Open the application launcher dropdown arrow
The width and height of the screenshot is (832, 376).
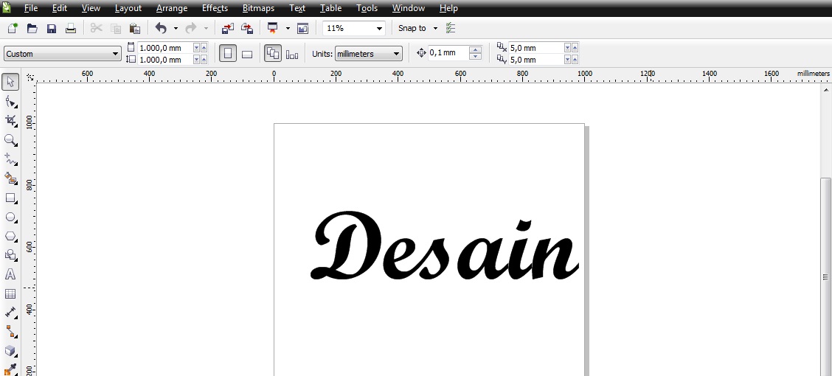(x=288, y=29)
